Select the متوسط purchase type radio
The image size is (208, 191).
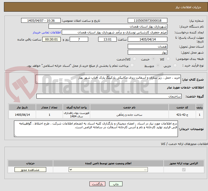(158, 65)
